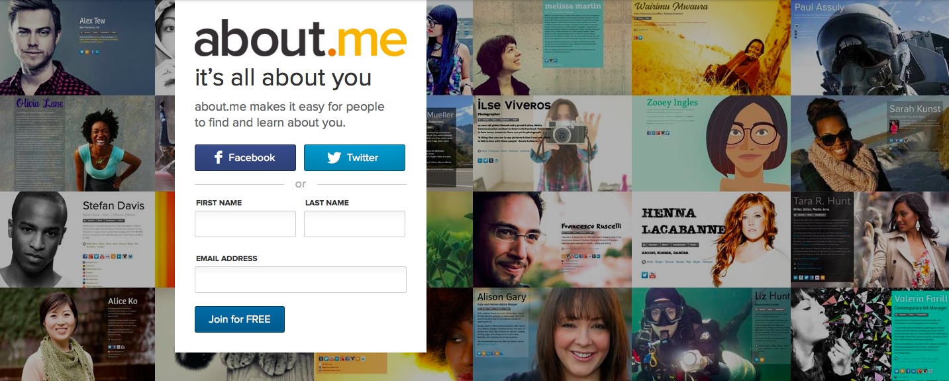View Alison Gary's profile thumbnail
949x381 pixels.
[552, 335]
